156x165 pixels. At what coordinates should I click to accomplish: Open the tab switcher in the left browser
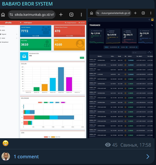tap(71, 15)
